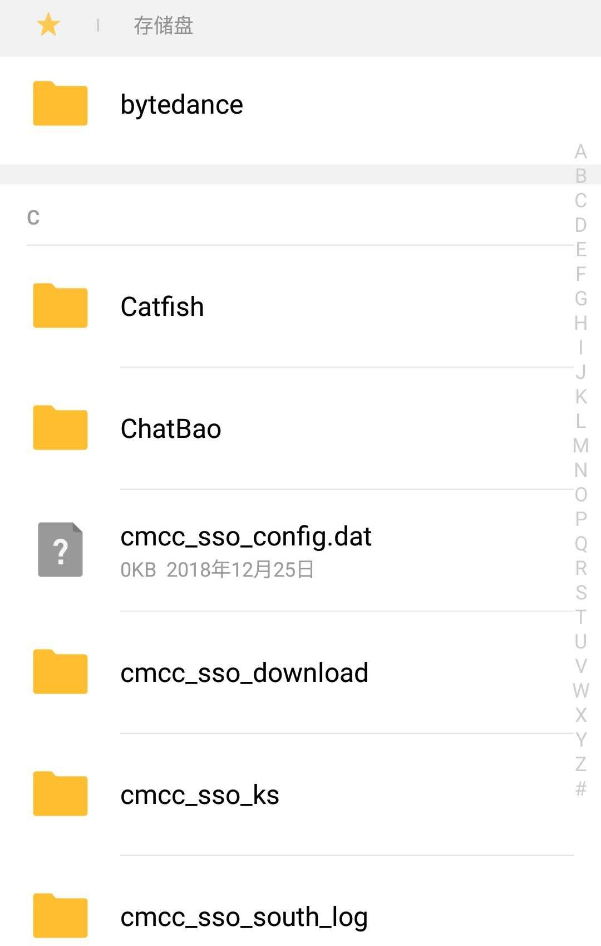This screenshot has width=601, height=946.
Task: Jump to # section in alphabet index
Action: coord(580,789)
